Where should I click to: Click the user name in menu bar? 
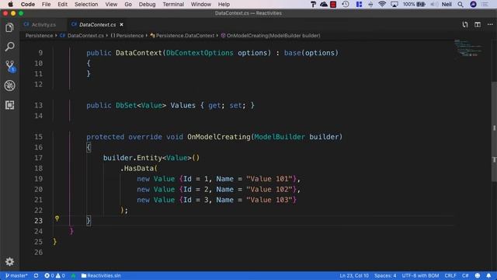tap(447, 4)
